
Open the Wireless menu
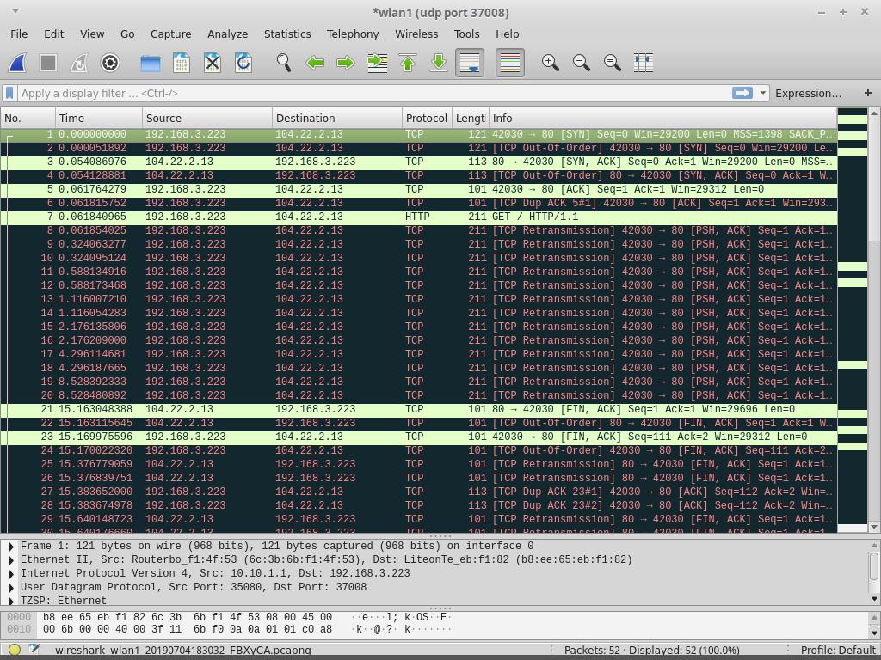(416, 34)
